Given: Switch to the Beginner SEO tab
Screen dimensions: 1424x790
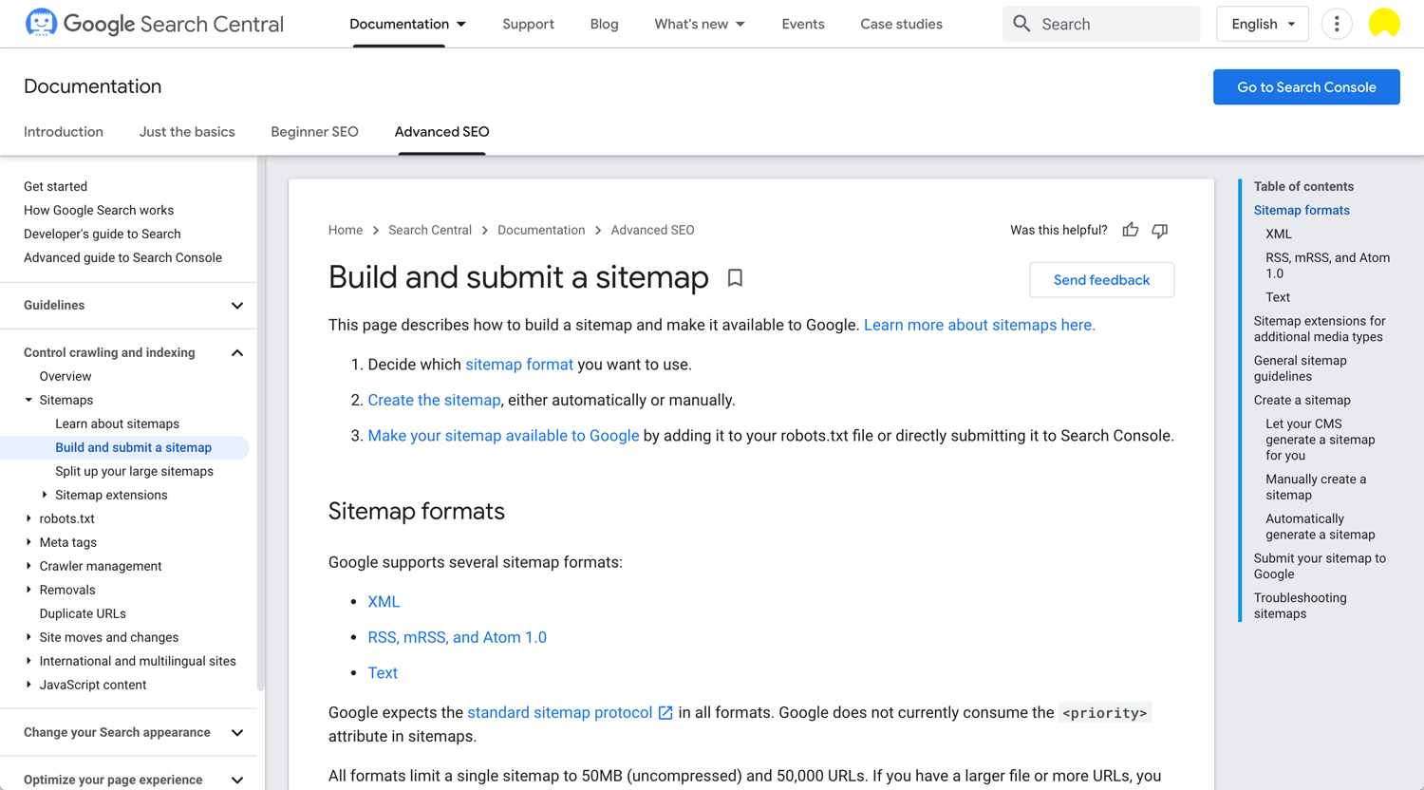Looking at the screenshot, I should point(314,132).
